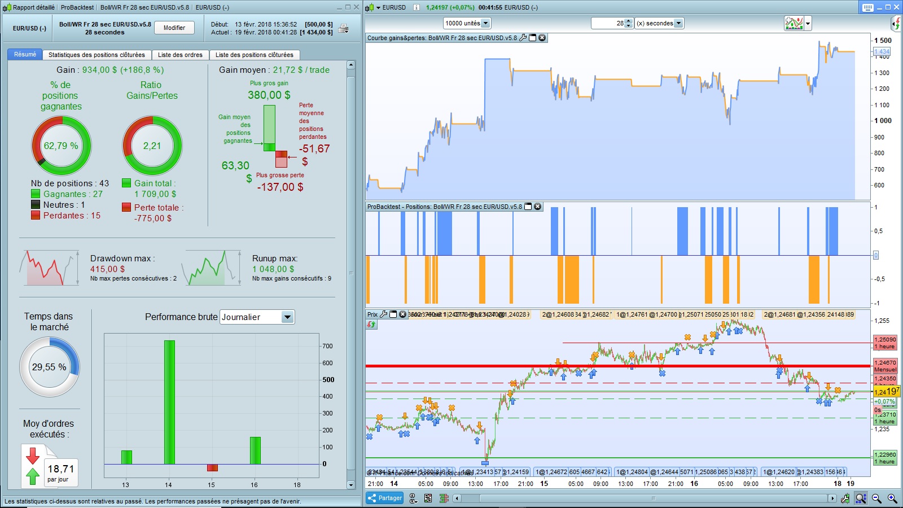Viewport: 903px width, 508px height.
Task: Open the print report icon beside the dates
Action: coord(343,28)
